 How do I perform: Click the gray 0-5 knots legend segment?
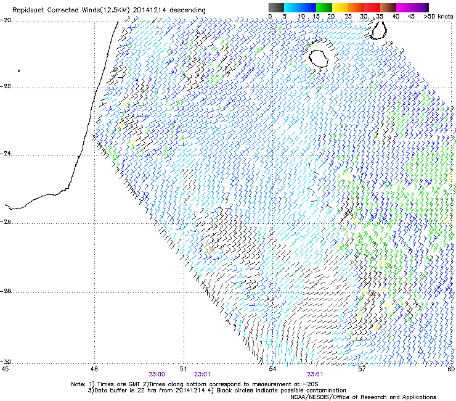pos(276,7)
